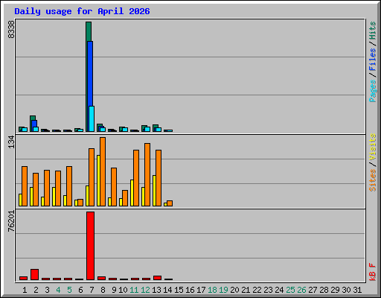Viewport: 381px width, 298px height.
Task: Click day label 29 on the x-axis
Action: coord(335,290)
